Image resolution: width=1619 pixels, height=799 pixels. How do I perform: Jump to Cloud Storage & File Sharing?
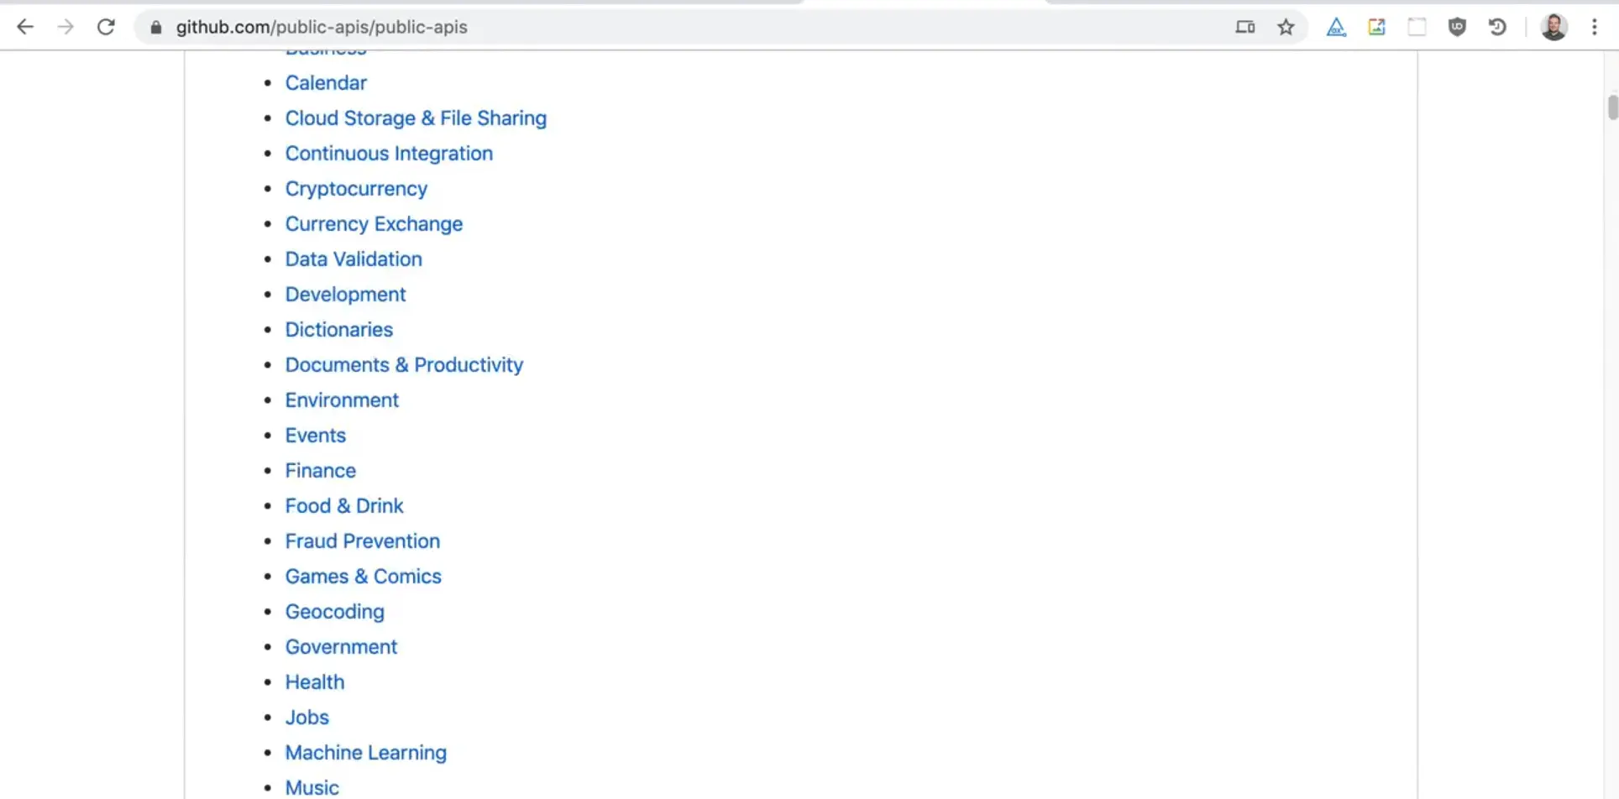point(416,118)
